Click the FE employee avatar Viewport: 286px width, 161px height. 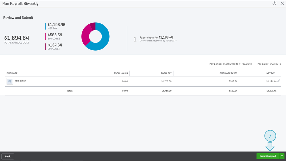click(10, 81)
